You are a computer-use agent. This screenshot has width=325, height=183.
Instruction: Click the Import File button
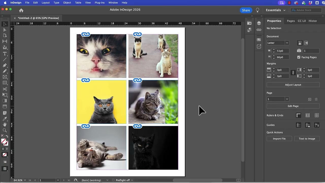(x=279, y=139)
